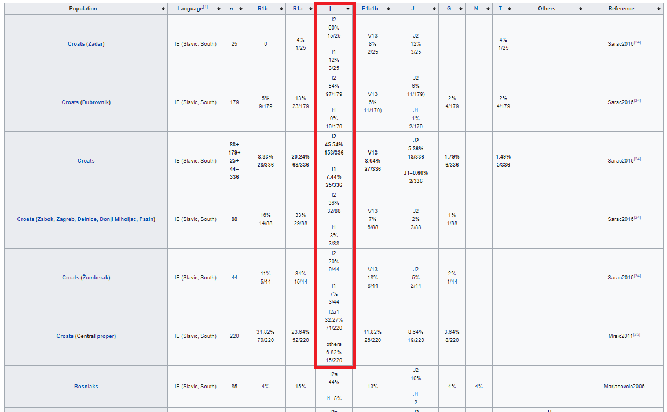Open footnote 25 beside Mrsic2011
The width and height of the screenshot is (667, 412).
click(637, 334)
